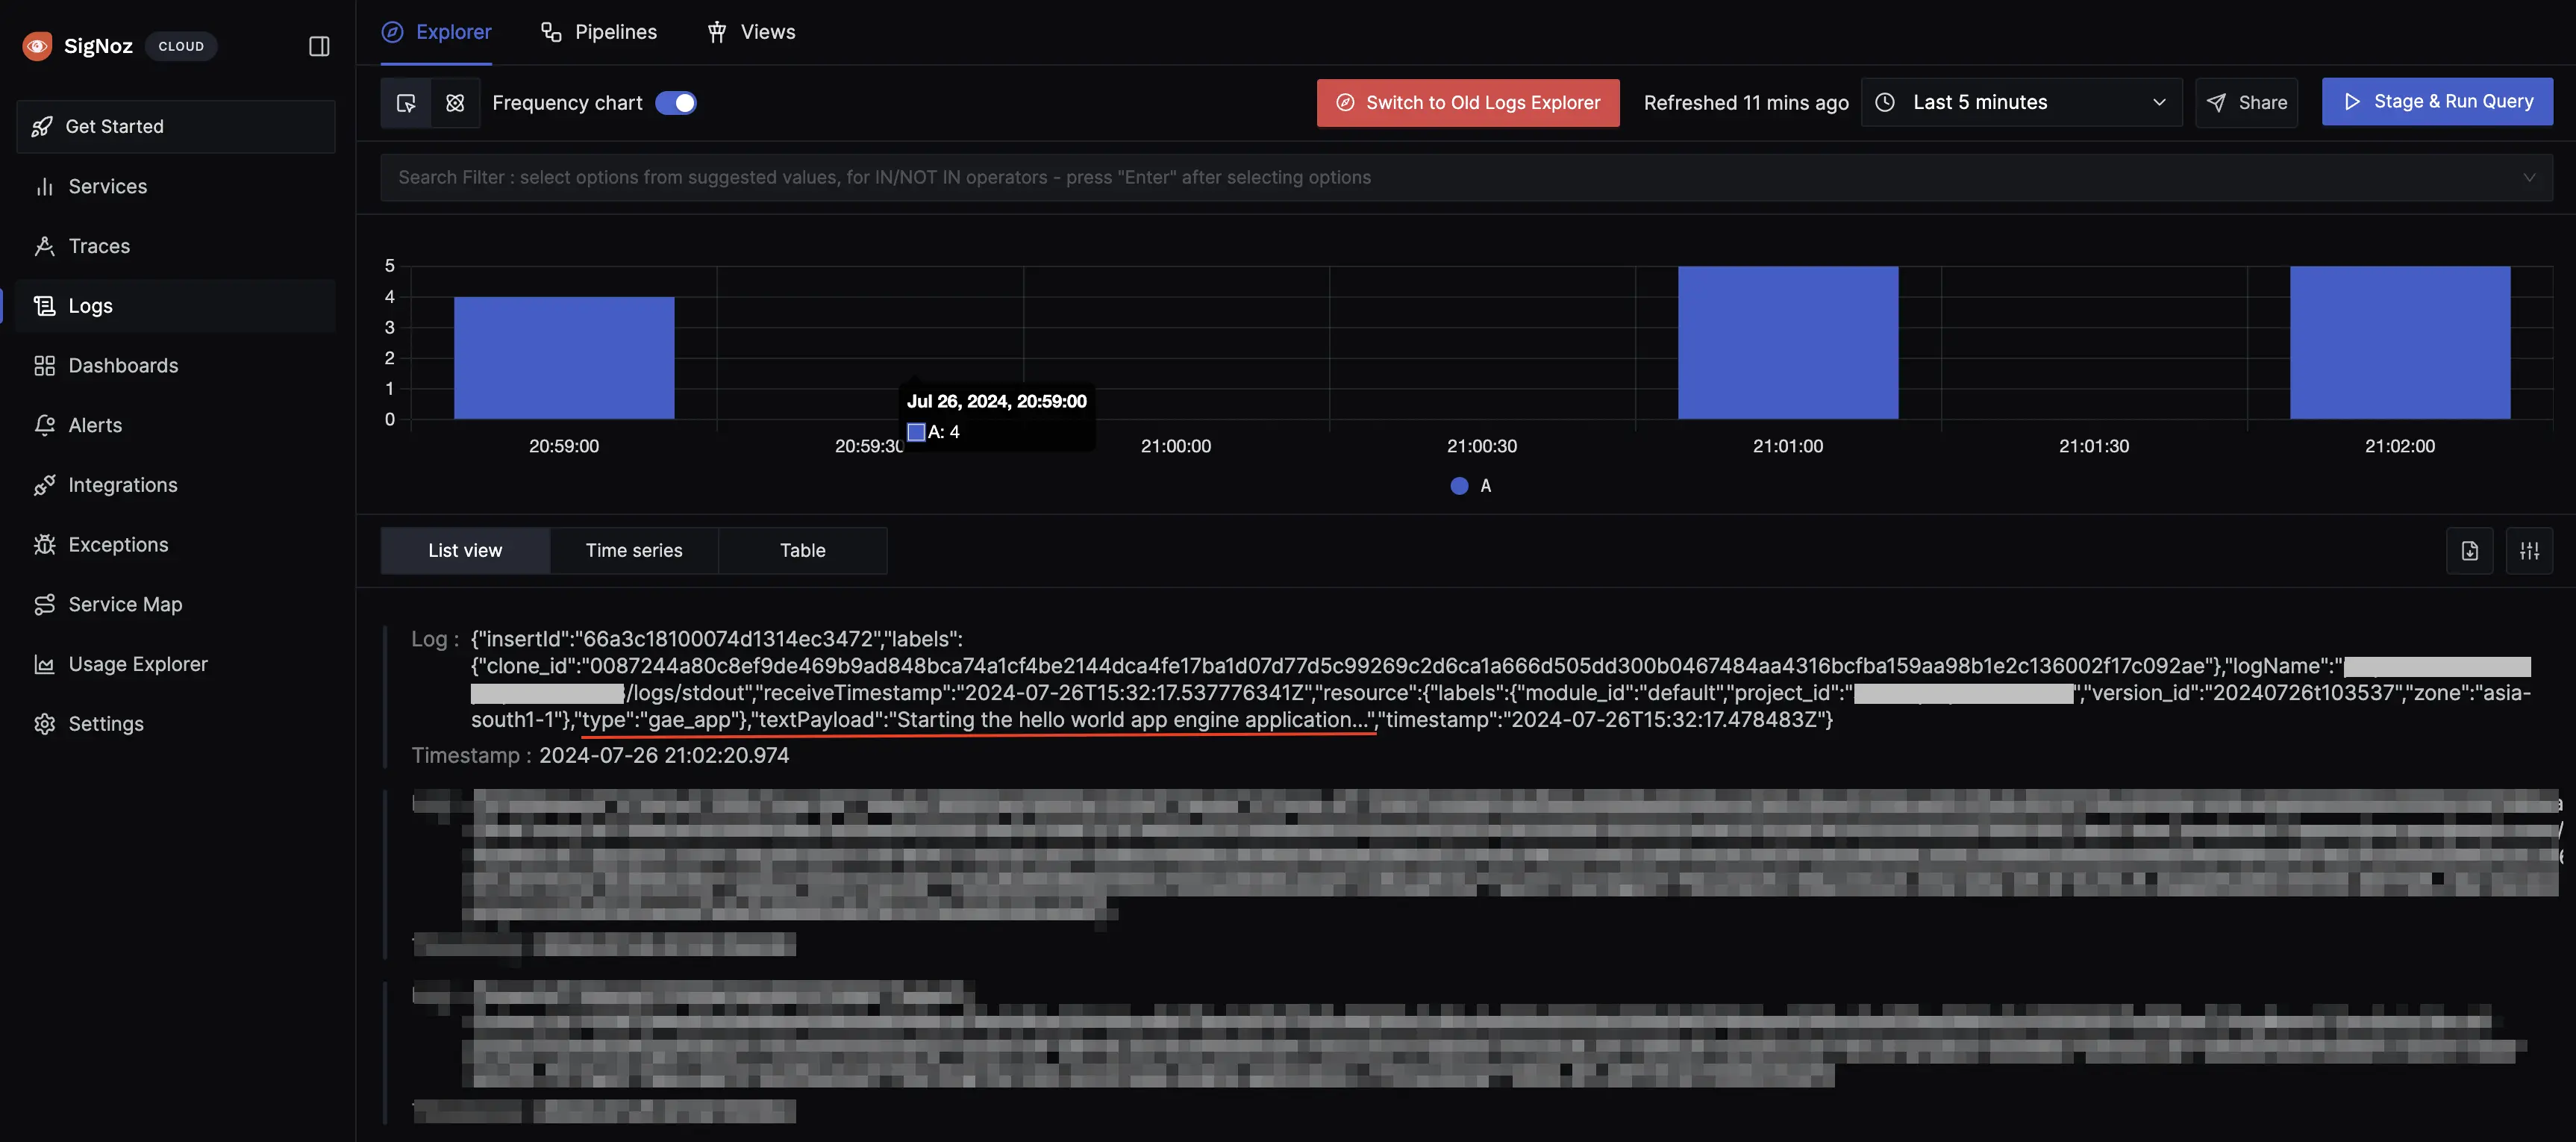The width and height of the screenshot is (2576, 1142).
Task: Open Get Started from sidebar
Action: point(176,127)
